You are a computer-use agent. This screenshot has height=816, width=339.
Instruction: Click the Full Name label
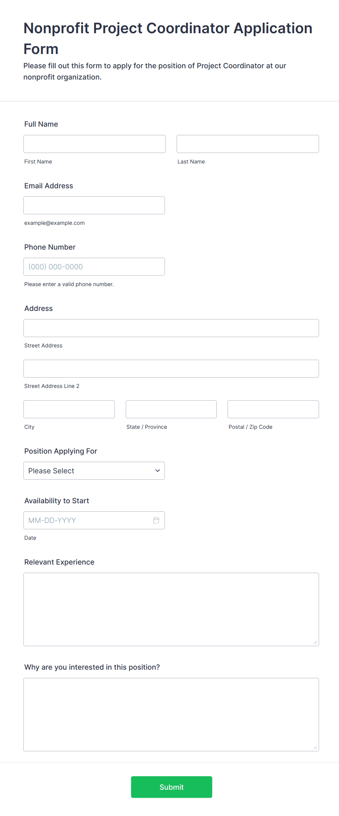(x=41, y=124)
